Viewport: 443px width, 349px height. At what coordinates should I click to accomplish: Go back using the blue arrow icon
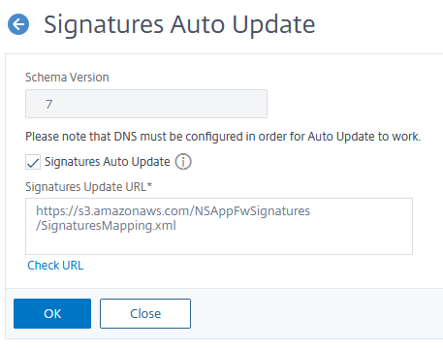[18, 24]
